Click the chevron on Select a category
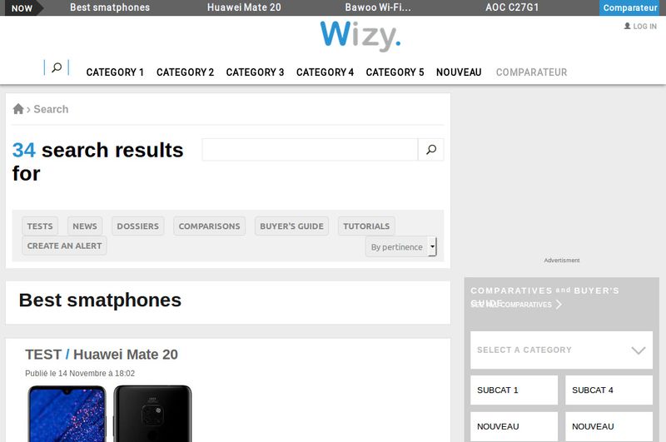Screen dimensions: 666x442 638,350
